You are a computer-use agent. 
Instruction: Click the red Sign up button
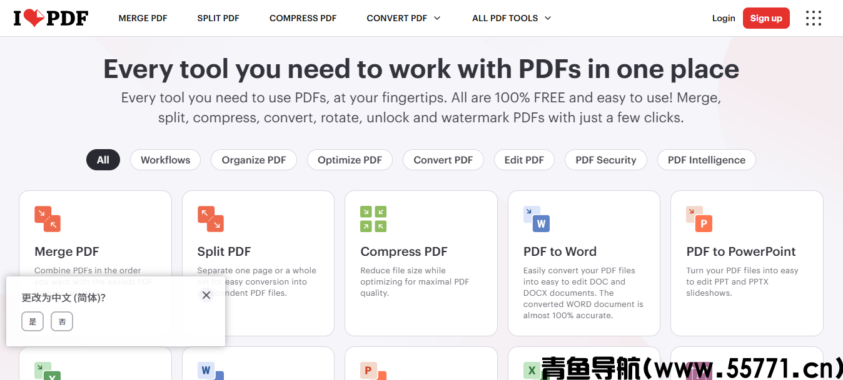point(766,18)
